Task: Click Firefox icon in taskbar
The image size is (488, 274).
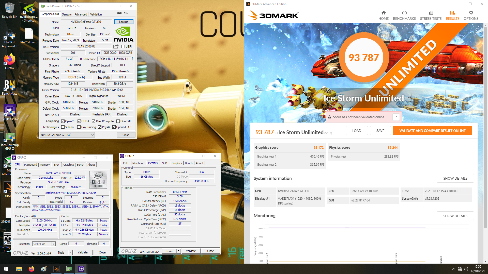Action: (x=32, y=269)
